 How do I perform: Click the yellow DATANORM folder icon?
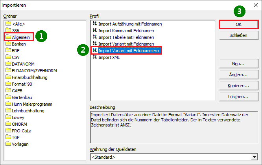tap(8, 64)
